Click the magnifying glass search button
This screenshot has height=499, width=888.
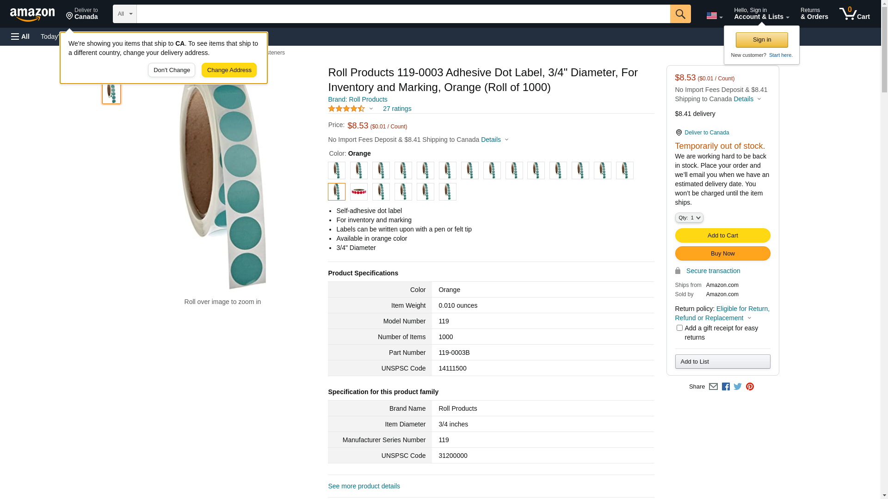[680, 14]
